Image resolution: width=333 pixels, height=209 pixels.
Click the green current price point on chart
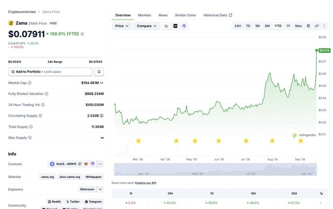pos(316,50)
